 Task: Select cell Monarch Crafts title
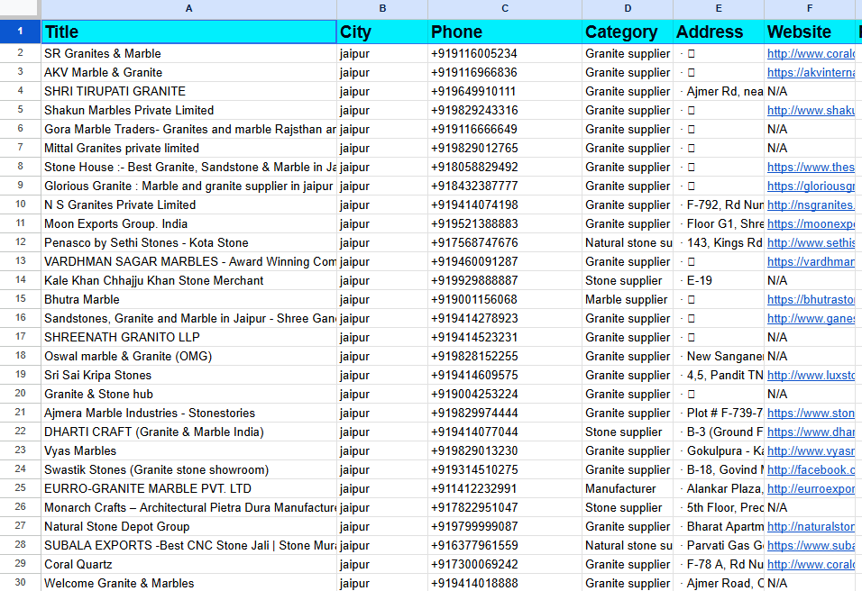pyautogui.click(x=188, y=507)
